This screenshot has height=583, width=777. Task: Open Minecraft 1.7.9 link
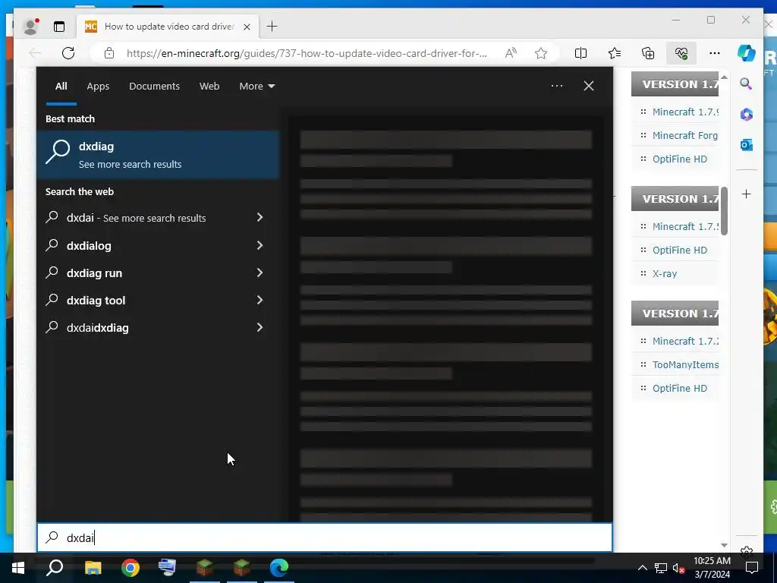tap(685, 112)
